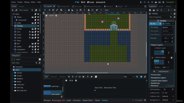This screenshot has width=184, height=103.
Task: Select the watertop tile source thumbnail
Action: pos(47,86)
